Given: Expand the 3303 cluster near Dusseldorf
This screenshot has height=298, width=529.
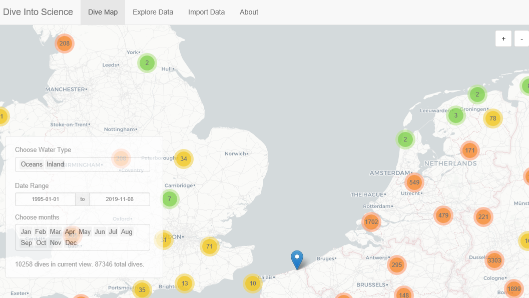Looking at the screenshot, I should pos(493,260).
